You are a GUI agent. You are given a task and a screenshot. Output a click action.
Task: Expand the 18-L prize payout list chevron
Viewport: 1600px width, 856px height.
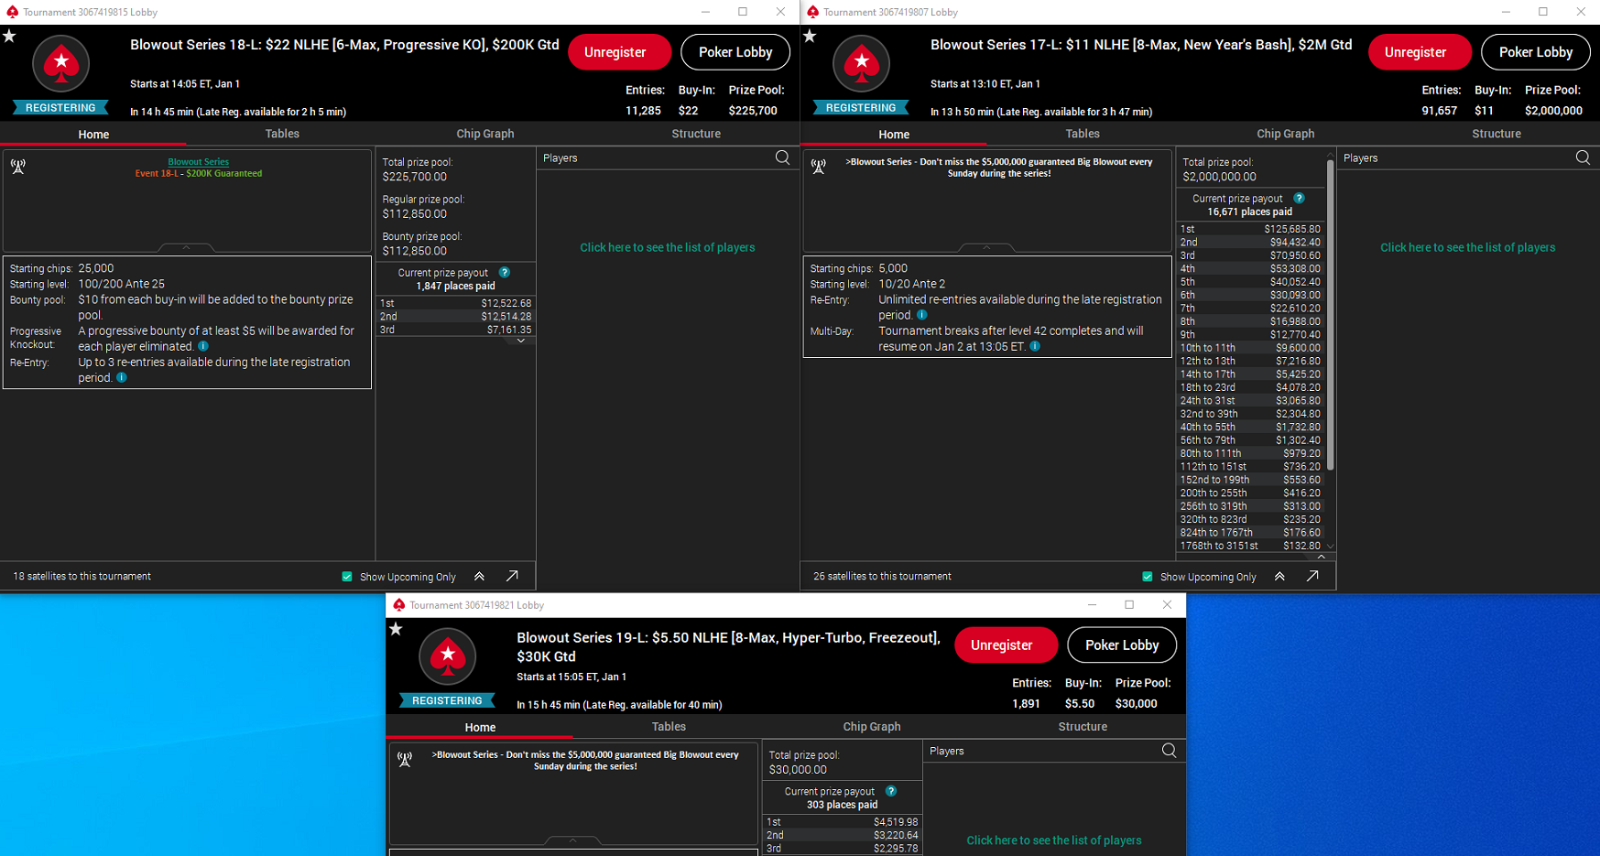tap(520, 341)
